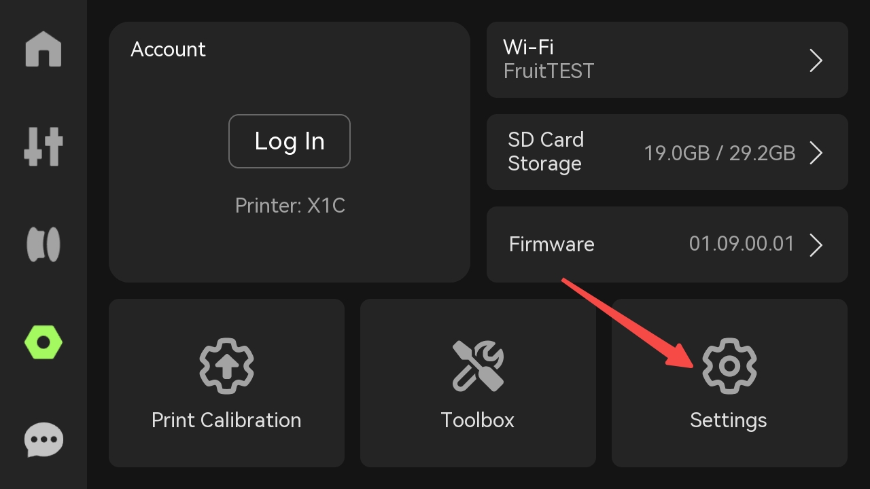The width and height of the screenshot is (870, 489).
Task: Open the Wi-Fi FruitTEST network entry
Action: click(667, 60)
